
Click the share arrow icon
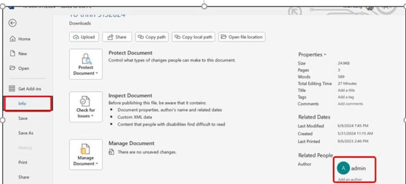[110, 37]
